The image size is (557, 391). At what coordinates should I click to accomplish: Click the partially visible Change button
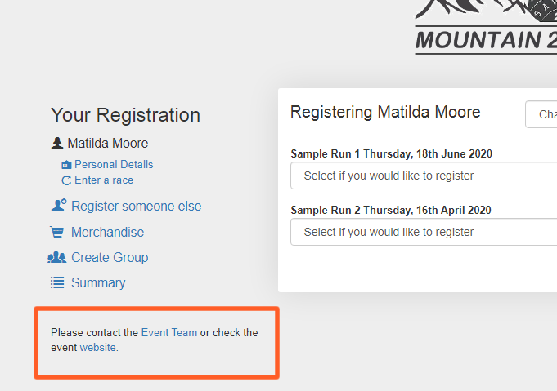pos(542,115)
